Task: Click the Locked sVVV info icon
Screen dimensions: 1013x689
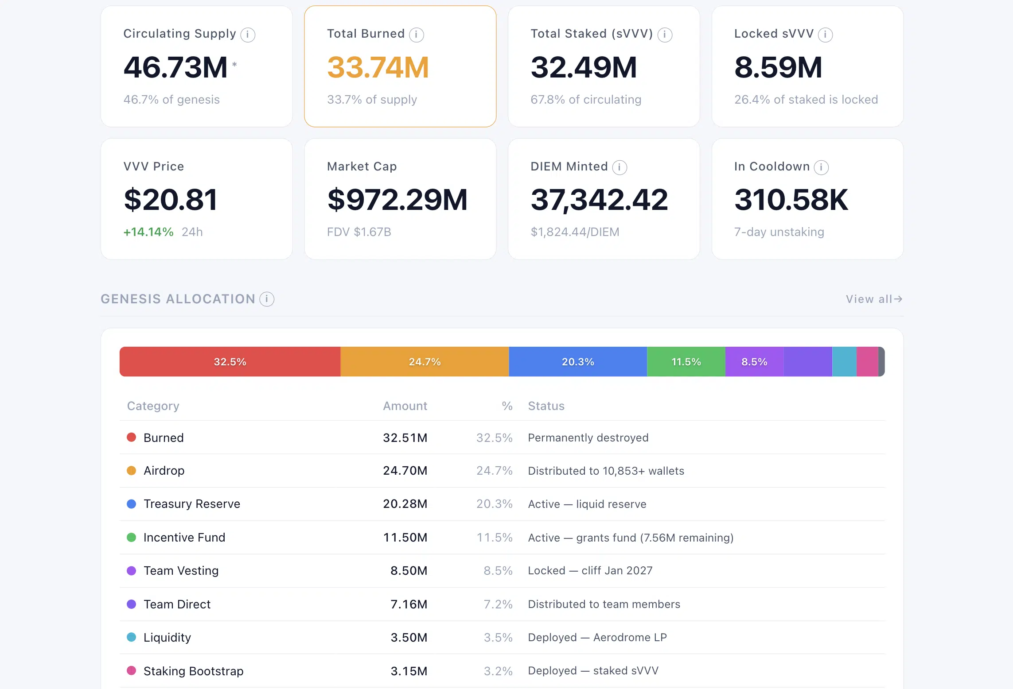Action: pos(825,35)
